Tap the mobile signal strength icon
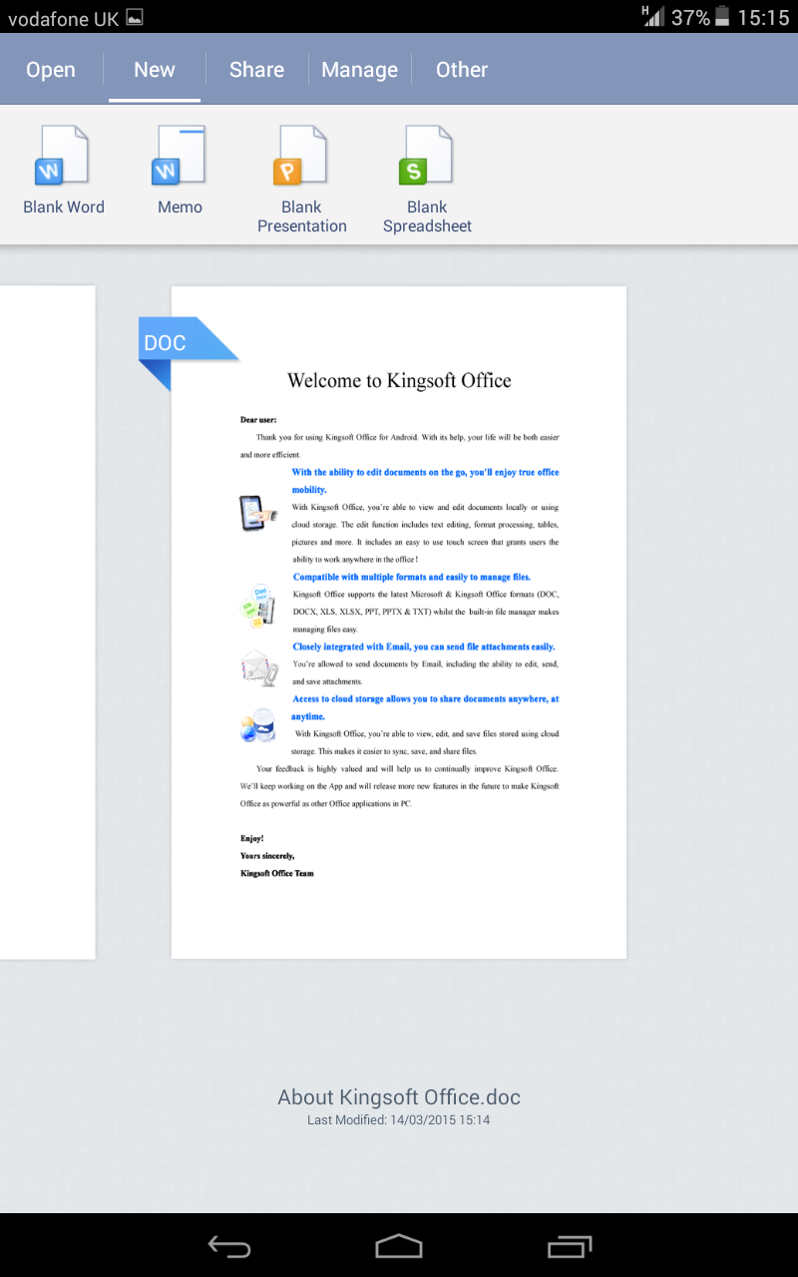Viewport: 798px width, 1277px height. (653, 16)
